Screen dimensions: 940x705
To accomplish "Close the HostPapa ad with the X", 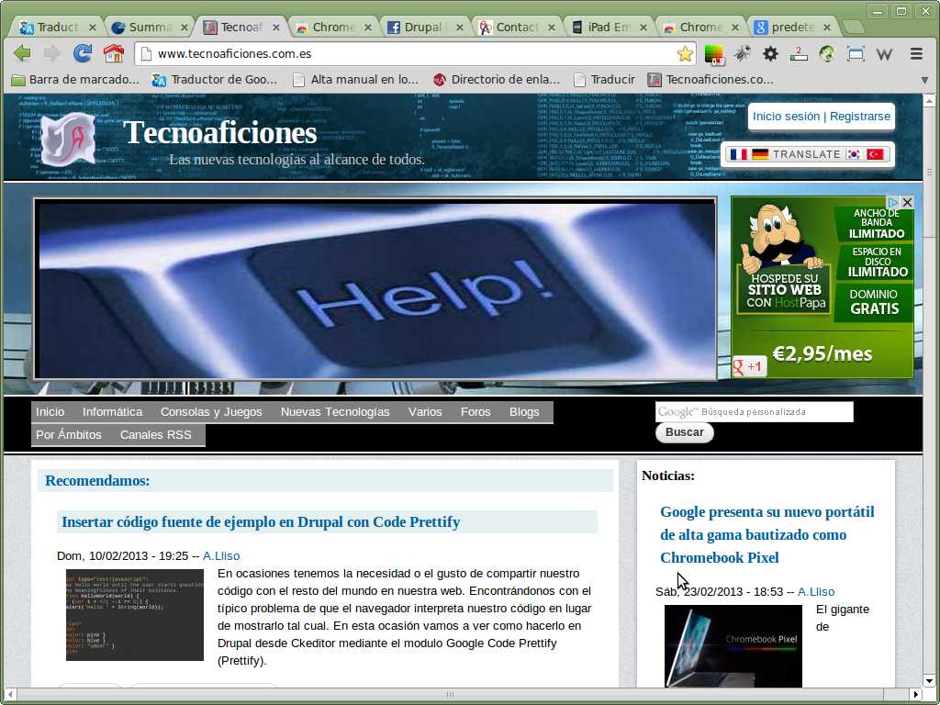I will pyautogui.click(x=907, y=202).
